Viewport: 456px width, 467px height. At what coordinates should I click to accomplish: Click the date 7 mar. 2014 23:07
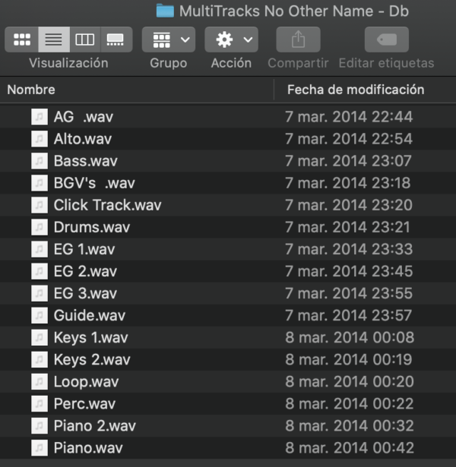[x=348, y=161]
